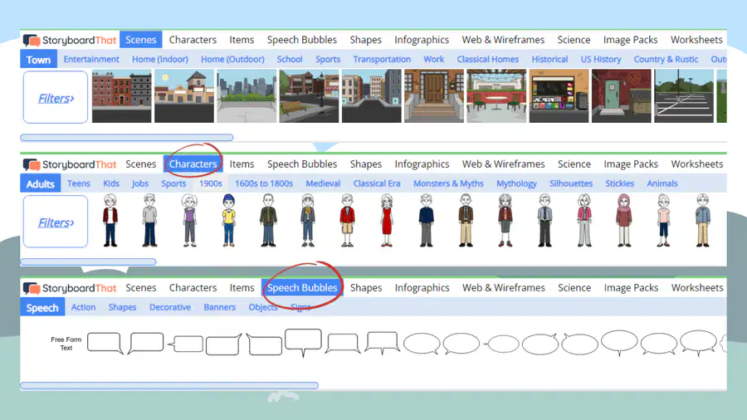Open Filters in the Scenes panel

tap(56, 98)
